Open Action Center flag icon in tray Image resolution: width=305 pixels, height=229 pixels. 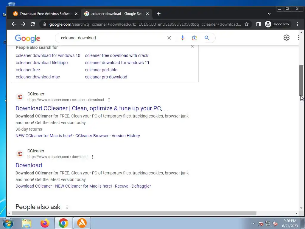(x=261, y=223)
